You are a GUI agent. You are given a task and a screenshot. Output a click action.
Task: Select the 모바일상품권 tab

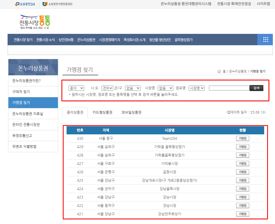click(131, 112)
